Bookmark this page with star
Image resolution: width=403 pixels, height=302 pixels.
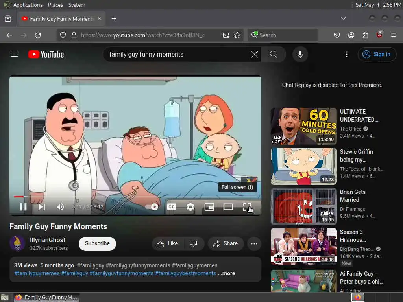click(x=237, y=35)
